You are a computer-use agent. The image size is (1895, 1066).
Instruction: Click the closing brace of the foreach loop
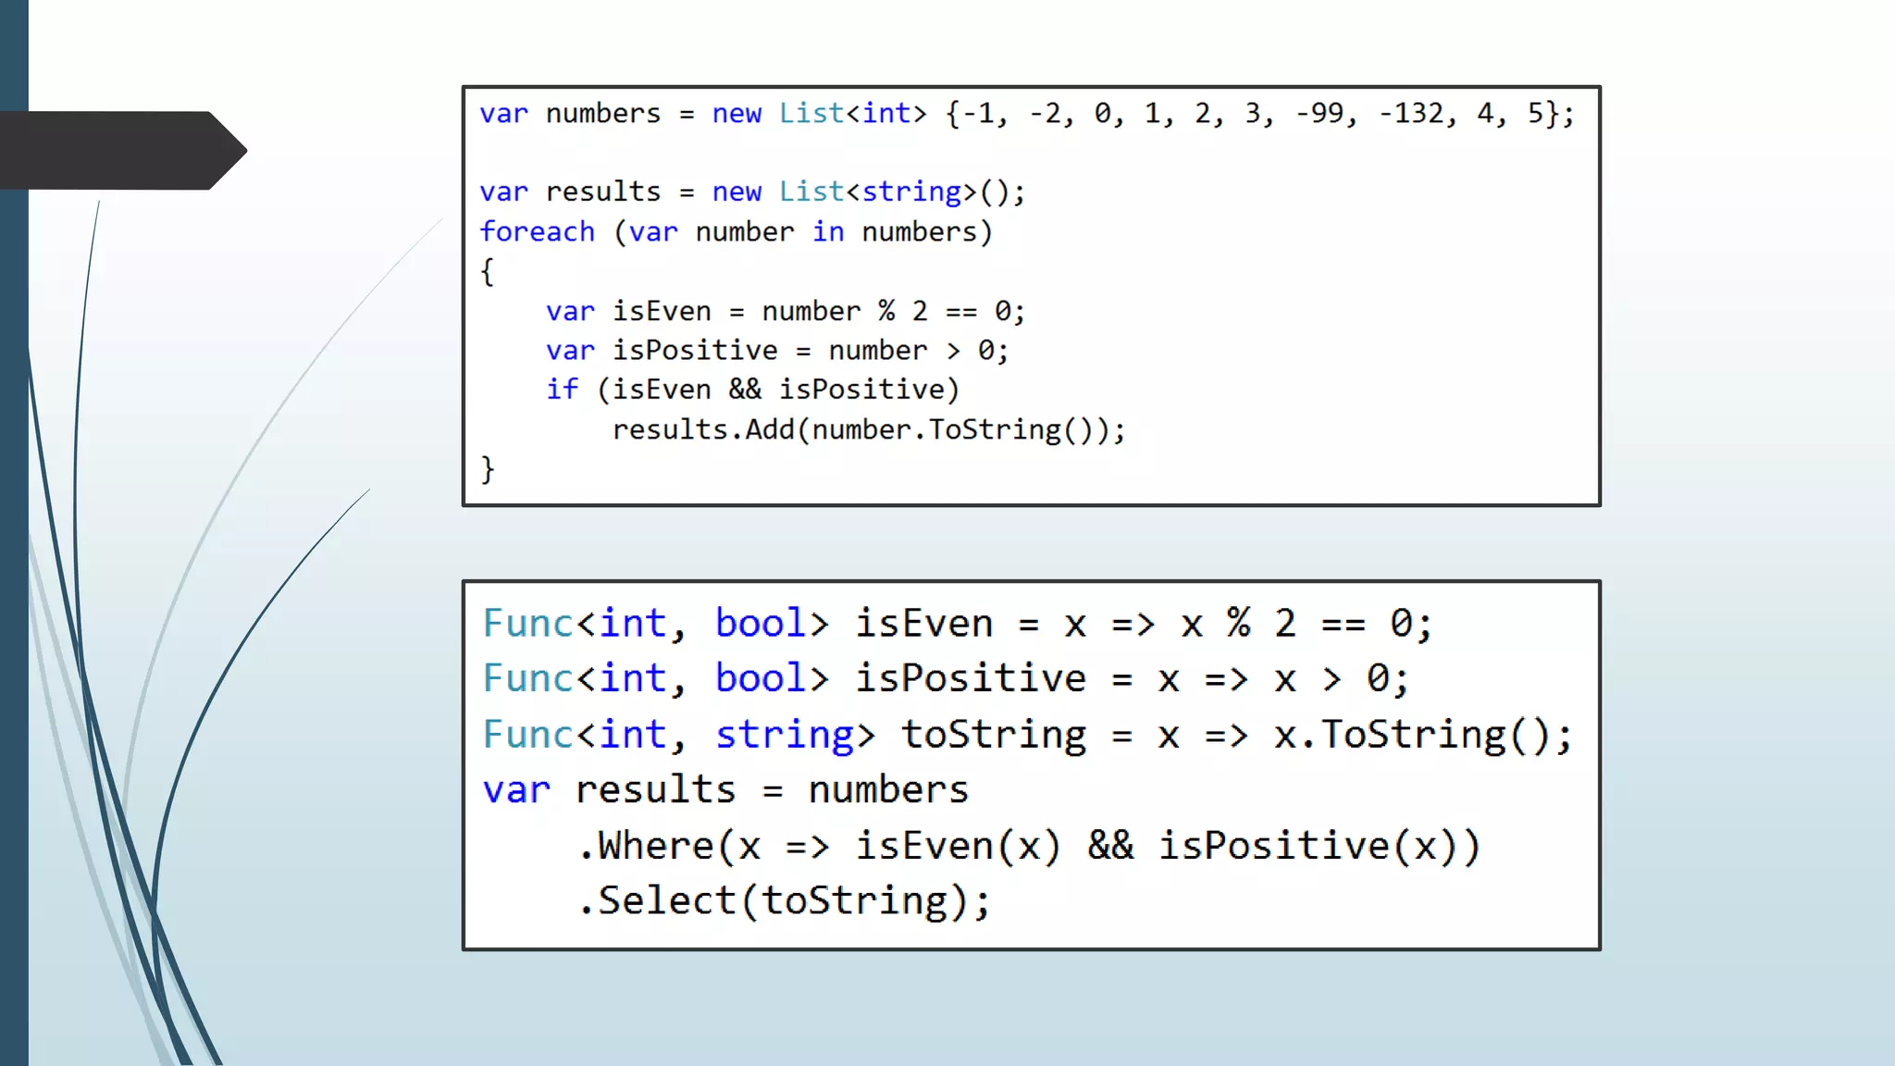pyautogui.click(x=488, y=469)
